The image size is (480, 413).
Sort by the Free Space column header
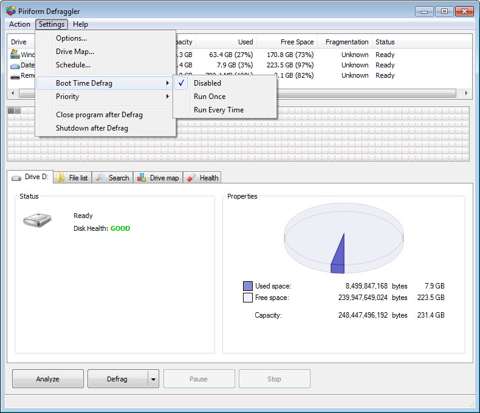pyautogui.click(x=287, y=42)
